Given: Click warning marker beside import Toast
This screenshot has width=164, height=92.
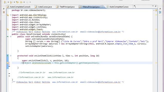Looking at the screenshot, I should click(x=8, y=29).
